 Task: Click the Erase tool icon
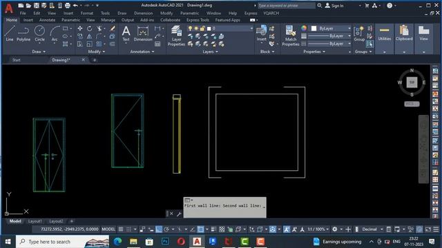click(x=113, y=29)
